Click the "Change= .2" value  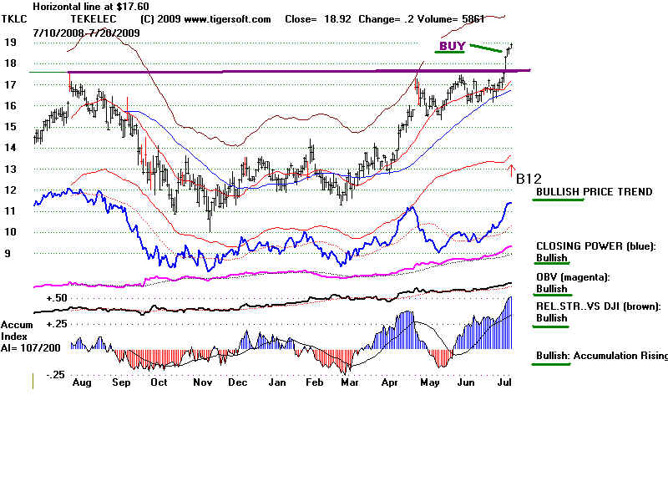click(x=386, y=19)
